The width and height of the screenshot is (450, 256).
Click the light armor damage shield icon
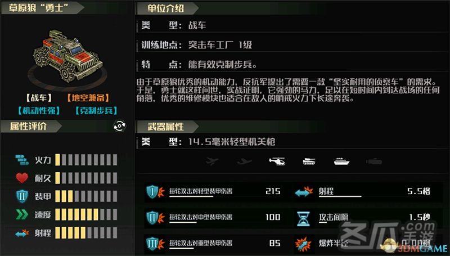155,192
